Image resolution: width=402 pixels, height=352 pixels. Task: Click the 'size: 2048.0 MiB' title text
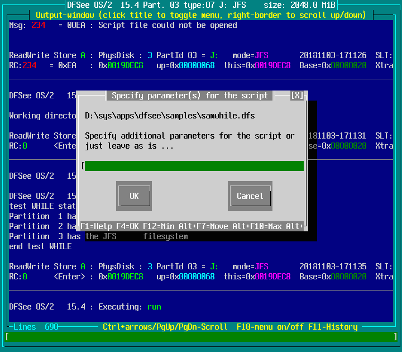point(299,5)
